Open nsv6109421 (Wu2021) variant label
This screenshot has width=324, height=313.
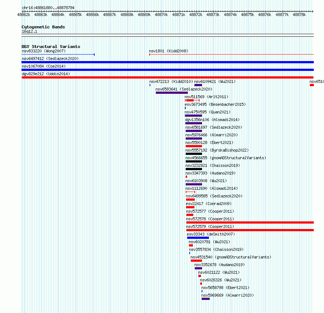pos(215,81)
